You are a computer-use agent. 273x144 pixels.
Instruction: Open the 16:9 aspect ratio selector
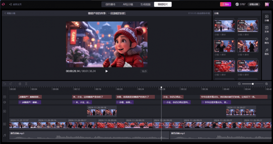[144, 71]
